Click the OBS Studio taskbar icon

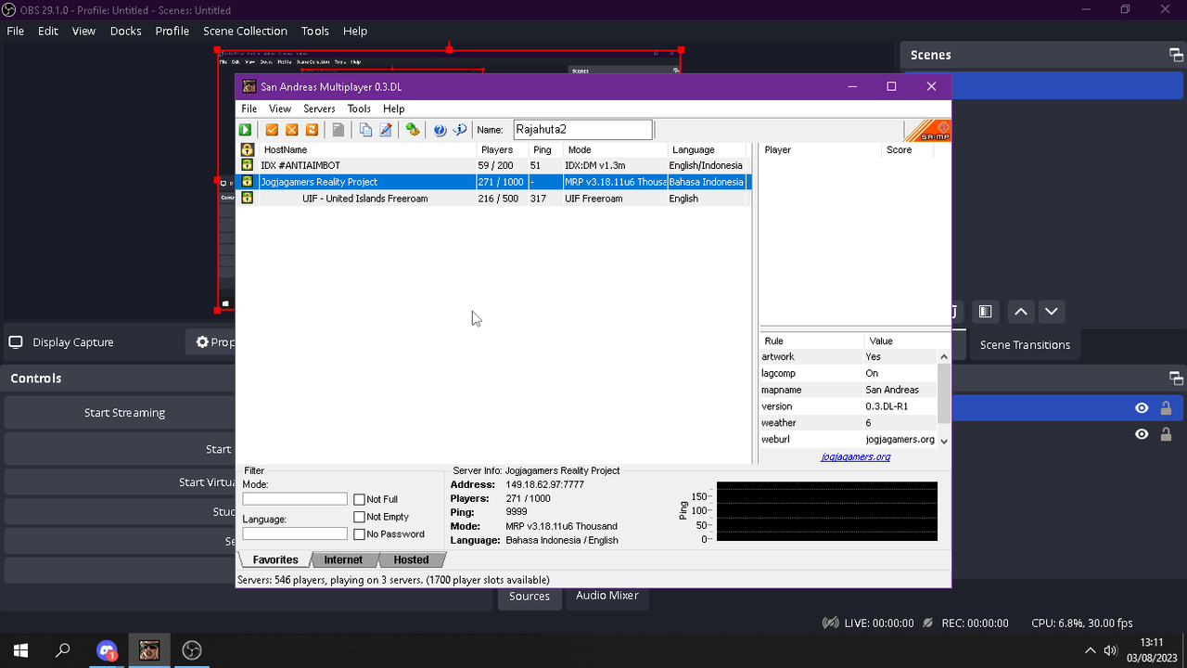tap(192, 650)
